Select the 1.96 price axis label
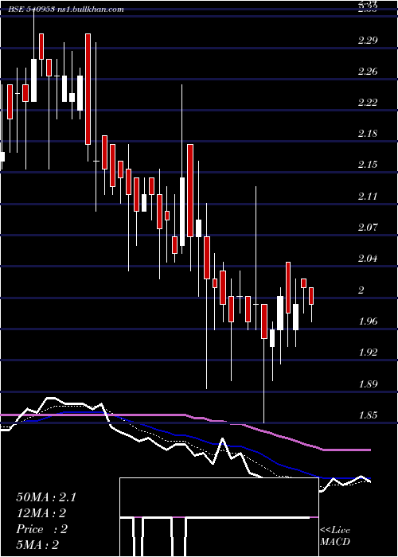Viewport: 398px width, 557px height. [x=368, y=321]
